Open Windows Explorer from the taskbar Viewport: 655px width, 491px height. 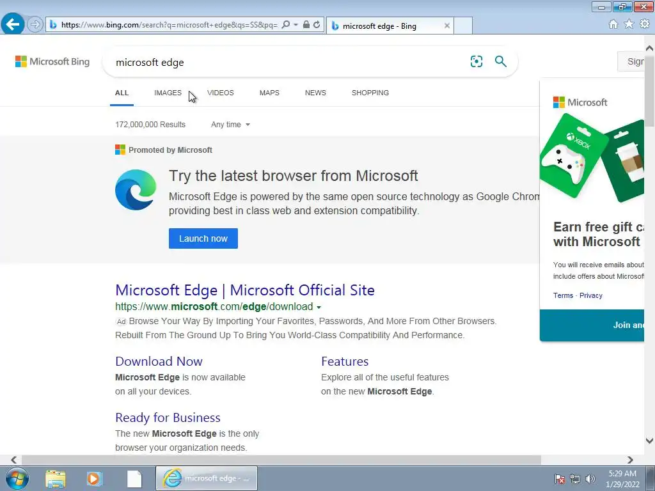pyautogui.click(x=56, y=479)
